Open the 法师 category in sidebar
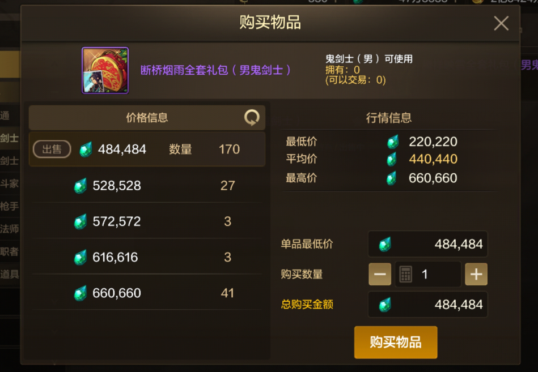 pyautogui.click(x=10, y=229)
